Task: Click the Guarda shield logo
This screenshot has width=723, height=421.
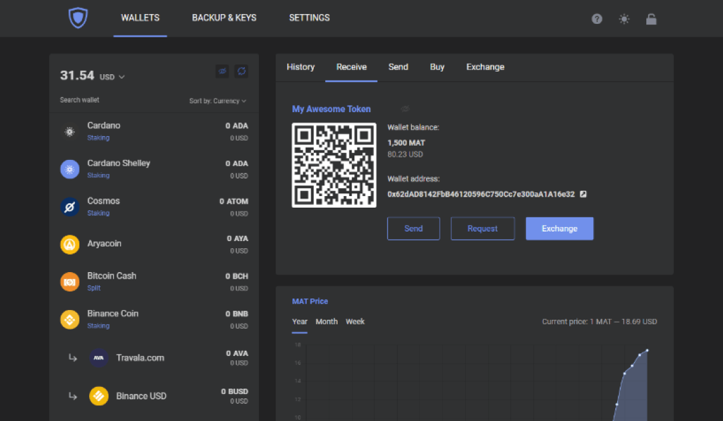Action: [x=78, y=18]
